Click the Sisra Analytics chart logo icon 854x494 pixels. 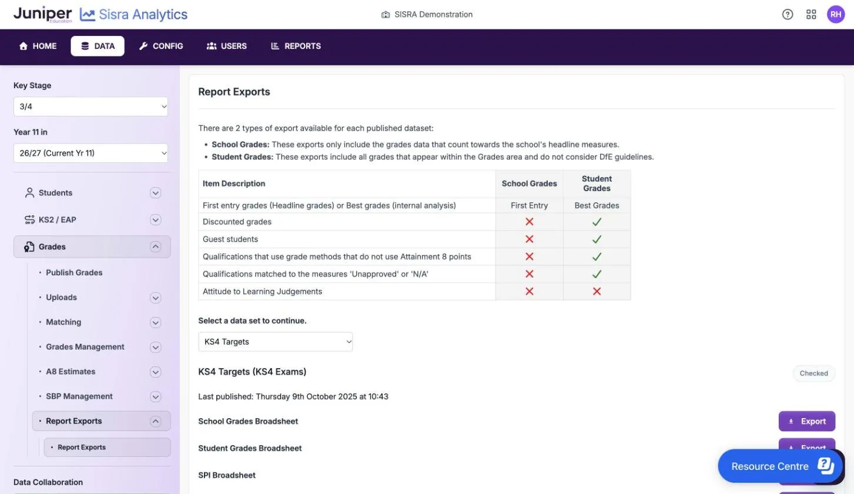tap(88, 15)
